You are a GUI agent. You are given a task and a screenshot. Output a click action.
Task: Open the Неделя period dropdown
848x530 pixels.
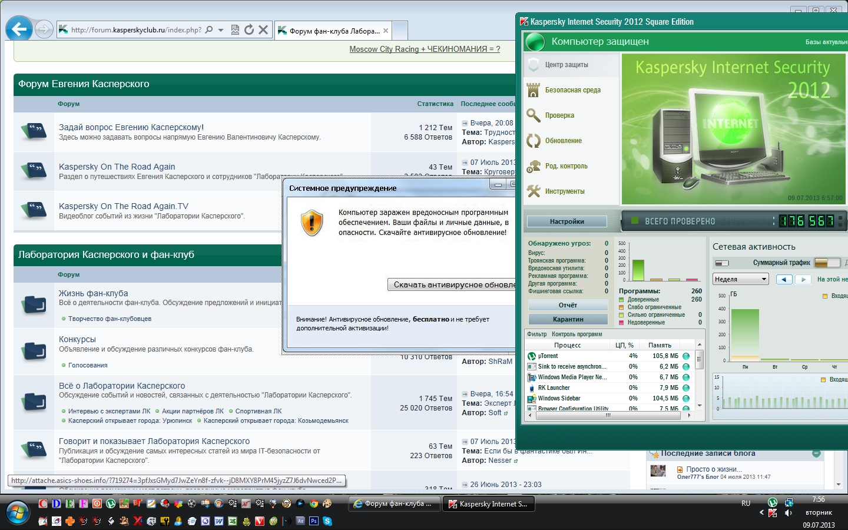pos(741,279)
